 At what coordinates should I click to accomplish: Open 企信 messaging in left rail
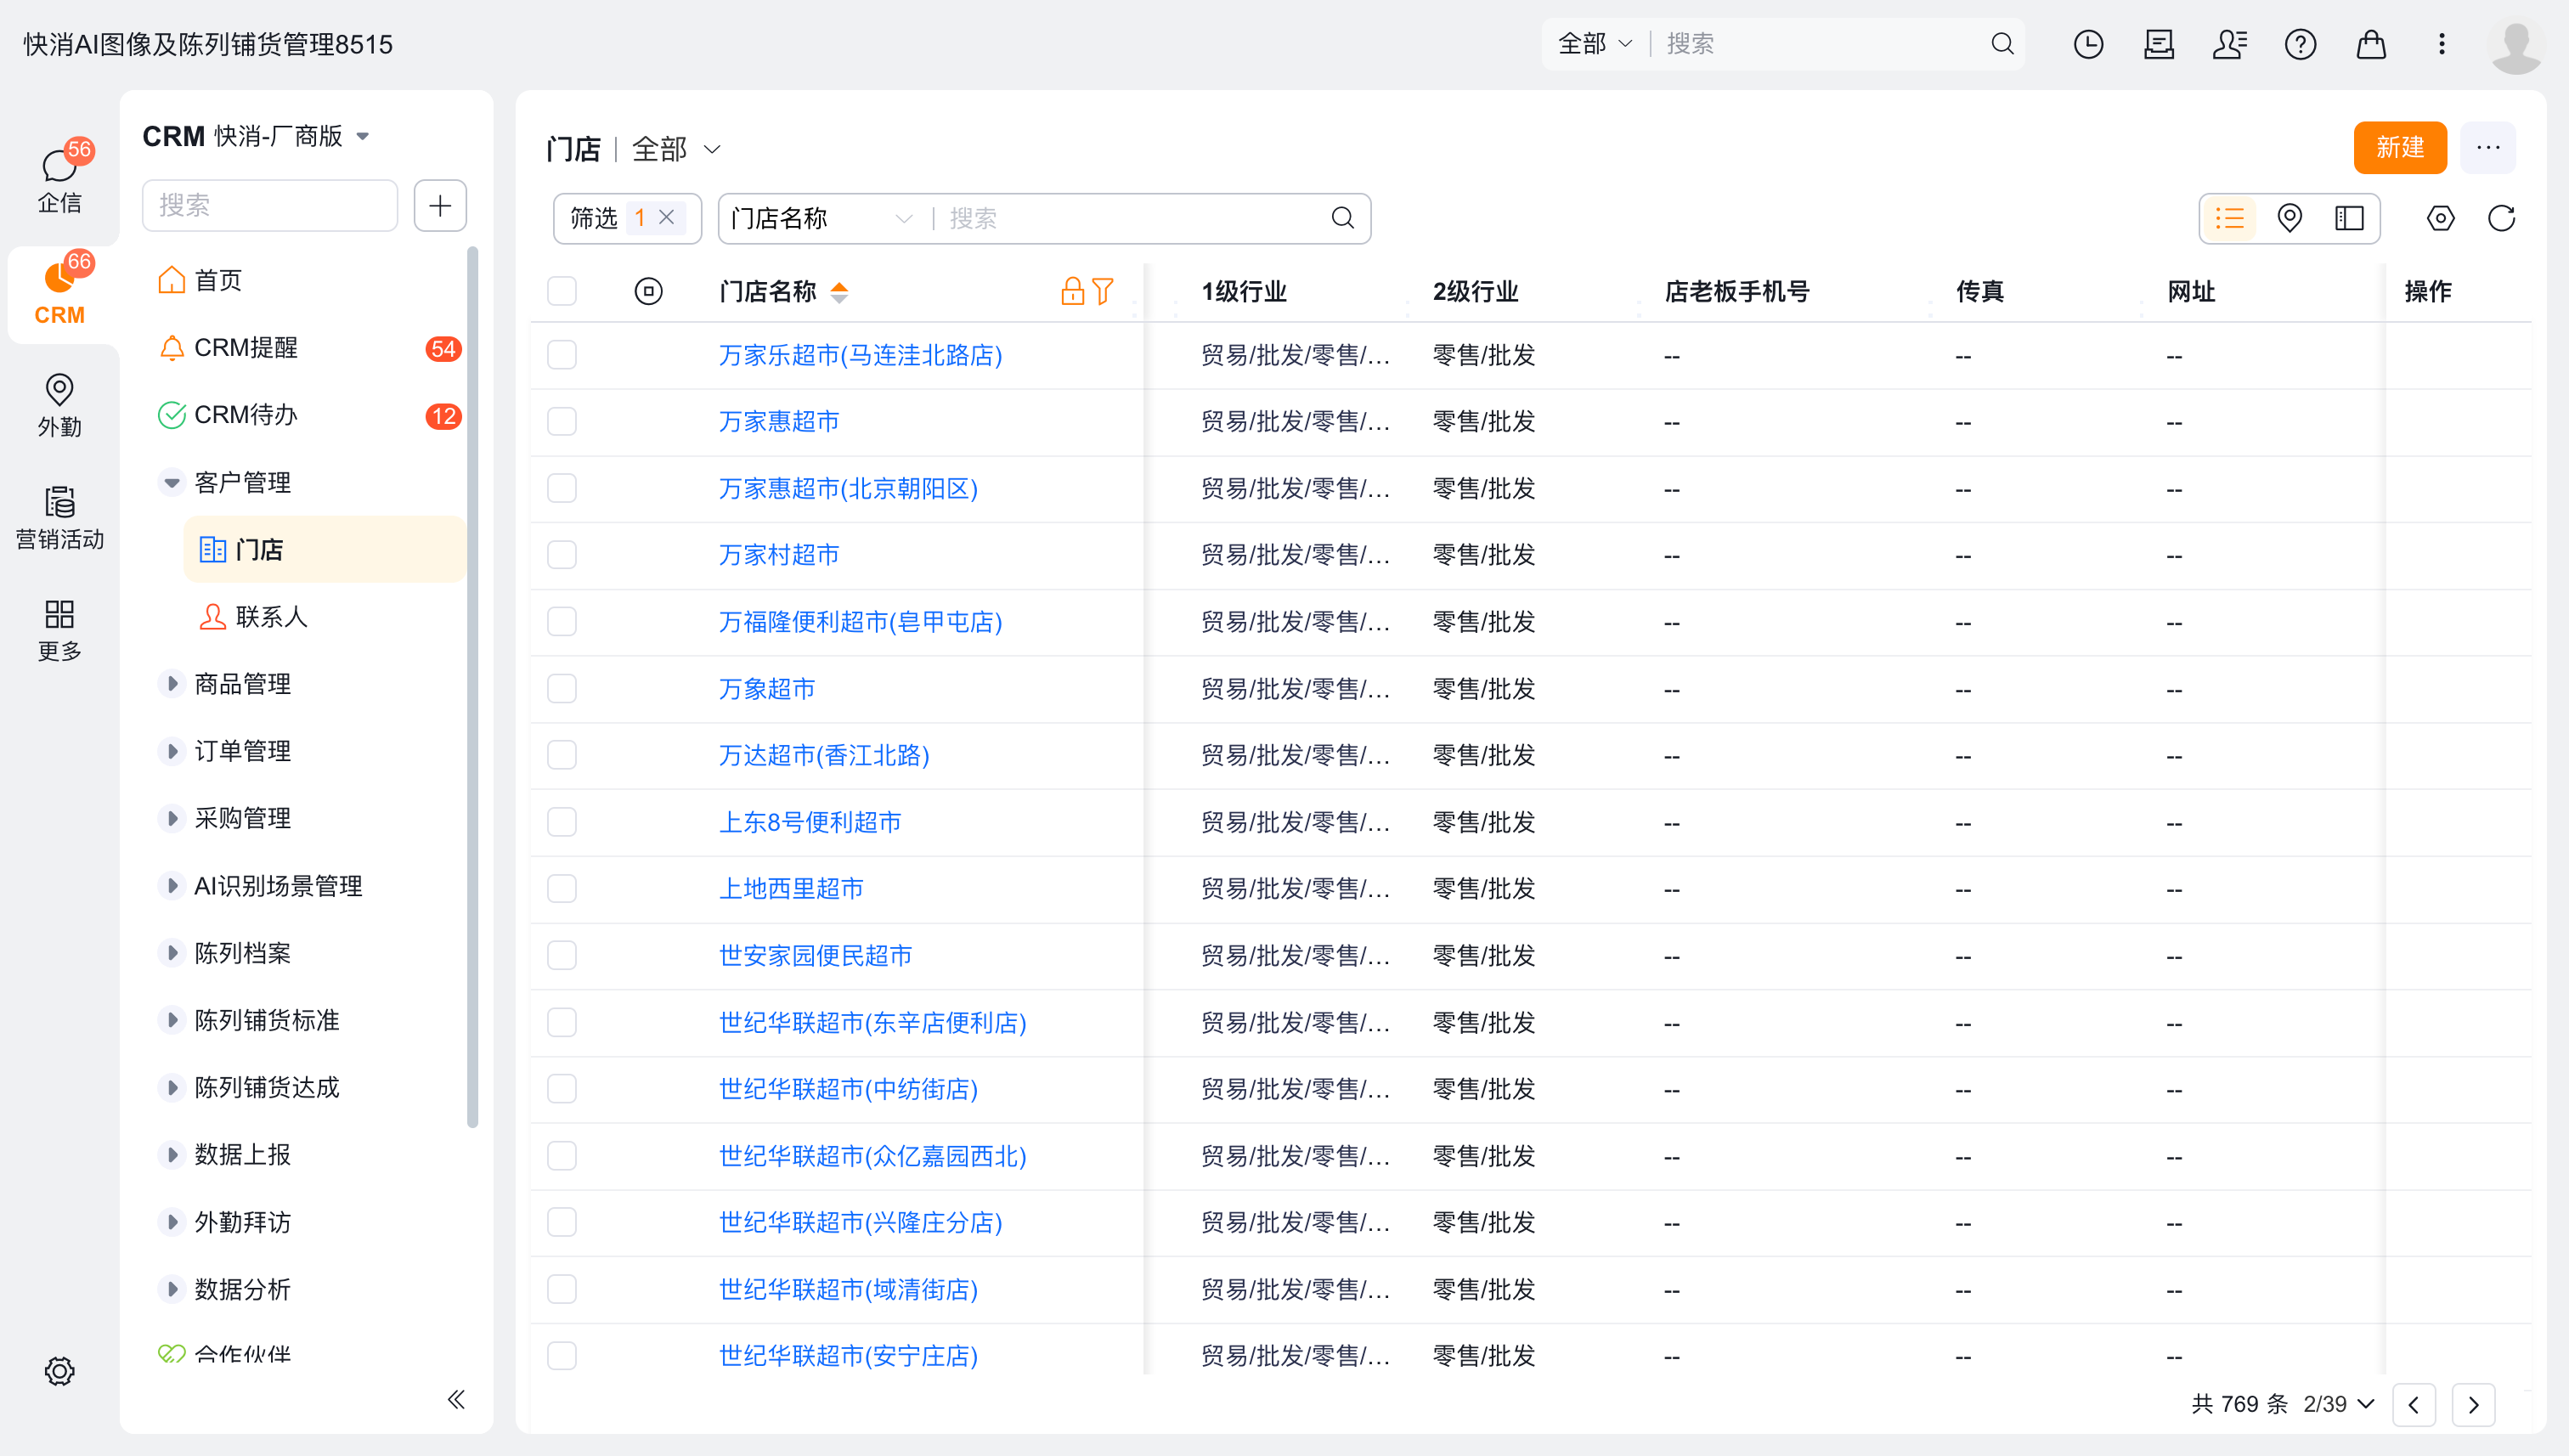pyautogui.click(x=59, y=180)
